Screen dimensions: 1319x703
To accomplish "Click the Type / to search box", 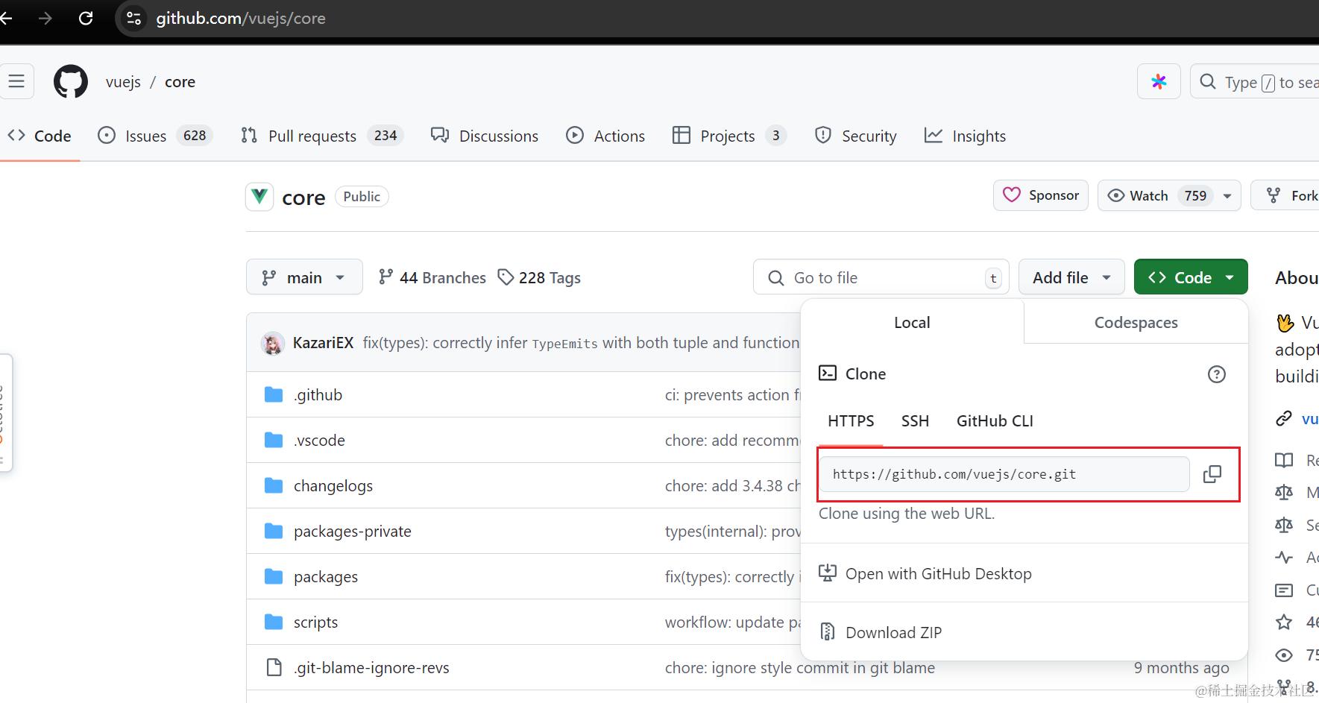I will pyautogui.click(x=1256, y=82).
